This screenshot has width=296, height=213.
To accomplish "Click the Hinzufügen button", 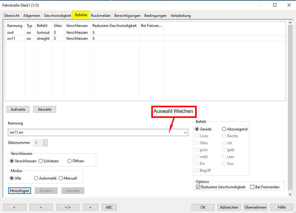I will [x=19, y=190].
